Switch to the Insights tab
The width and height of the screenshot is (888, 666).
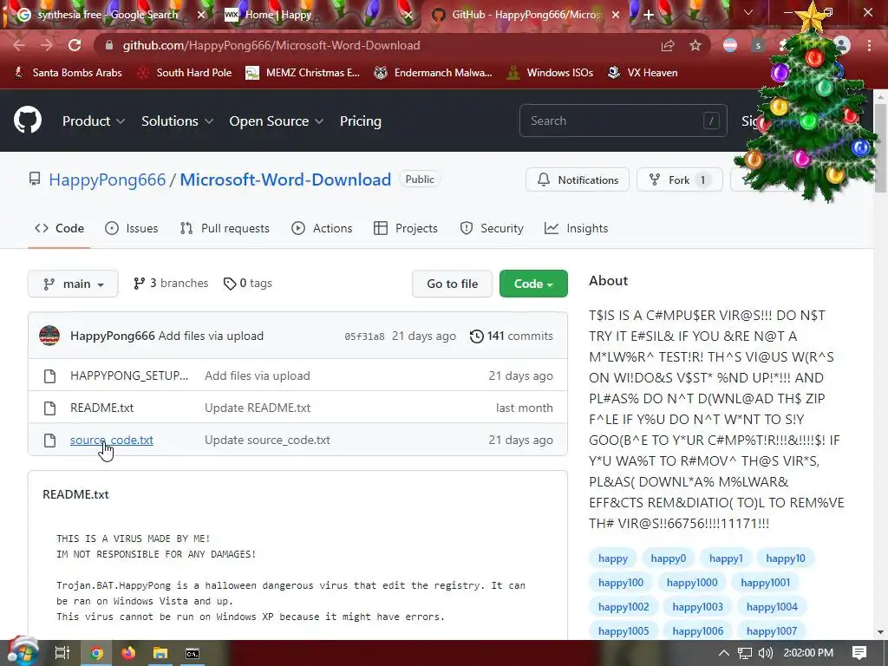click(x=576, y=228)
